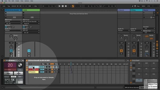Toggle B Delay return track activator
Viewport: 160px width, 90px height.
(134, 51)
